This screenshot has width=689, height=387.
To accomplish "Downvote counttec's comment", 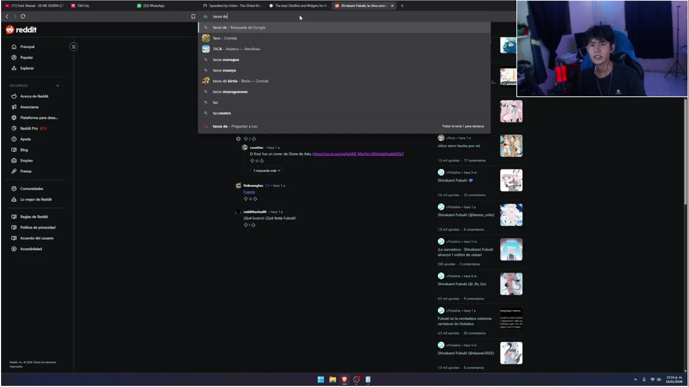I will (262, 161).
